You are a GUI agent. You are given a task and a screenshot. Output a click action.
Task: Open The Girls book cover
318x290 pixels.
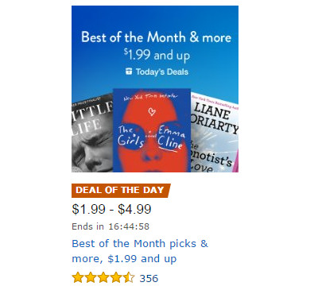[152, 130]
